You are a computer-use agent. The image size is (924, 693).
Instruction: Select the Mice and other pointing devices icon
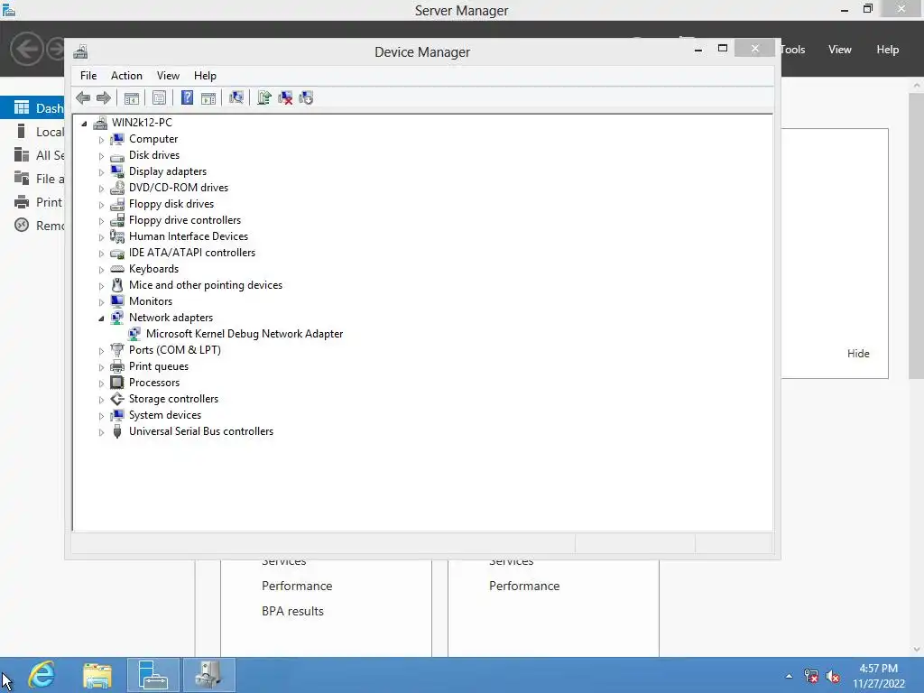click(117, 285)
